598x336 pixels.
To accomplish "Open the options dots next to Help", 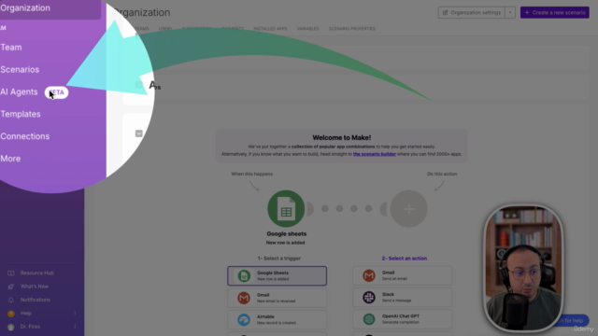I will coord(75,314).
